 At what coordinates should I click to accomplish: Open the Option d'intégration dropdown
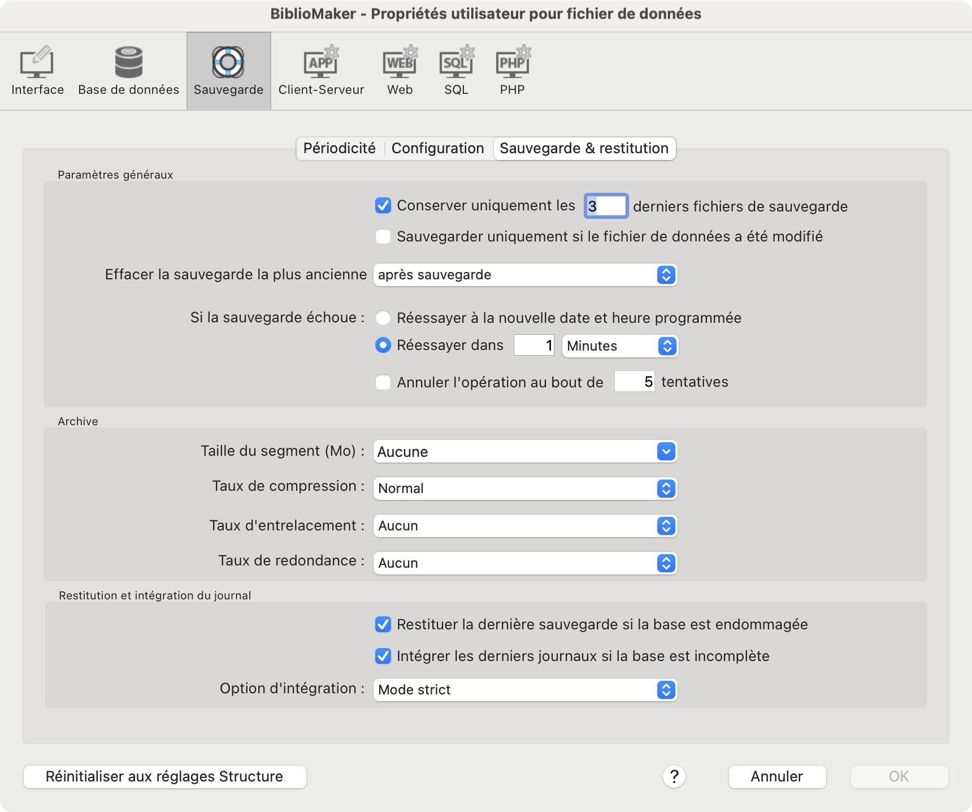pyautogui.click(x=525, y=690)
